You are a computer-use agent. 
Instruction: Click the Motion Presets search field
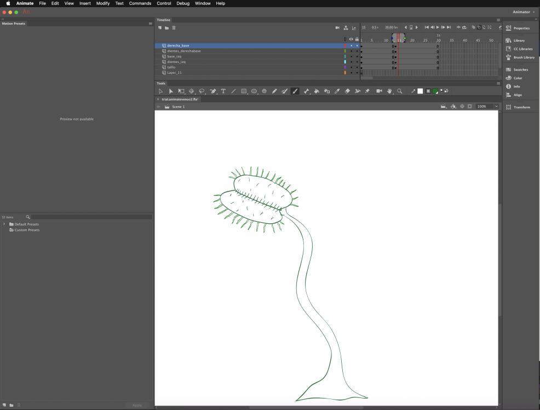(91, 217)
